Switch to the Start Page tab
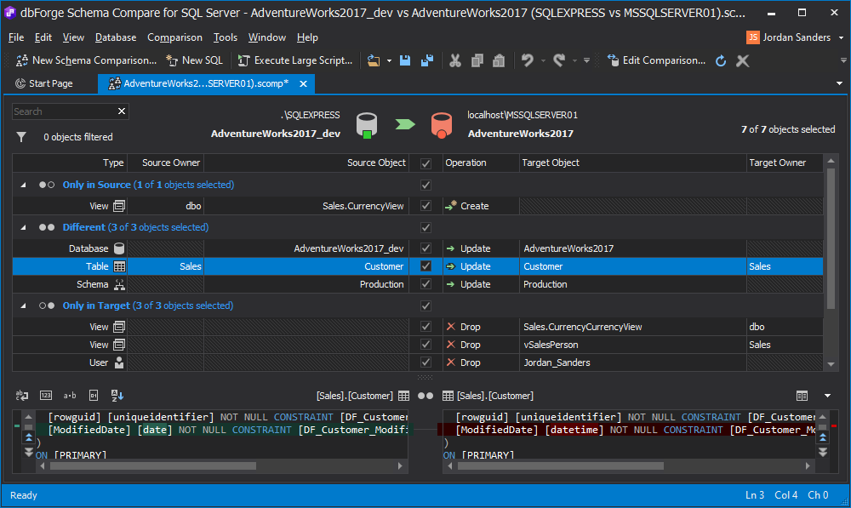Screen dimensions: 851x508 click(44, 83)
